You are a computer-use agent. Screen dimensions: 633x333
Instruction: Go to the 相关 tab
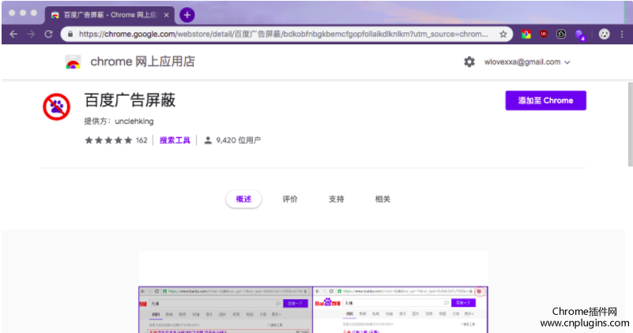(382, 199)
